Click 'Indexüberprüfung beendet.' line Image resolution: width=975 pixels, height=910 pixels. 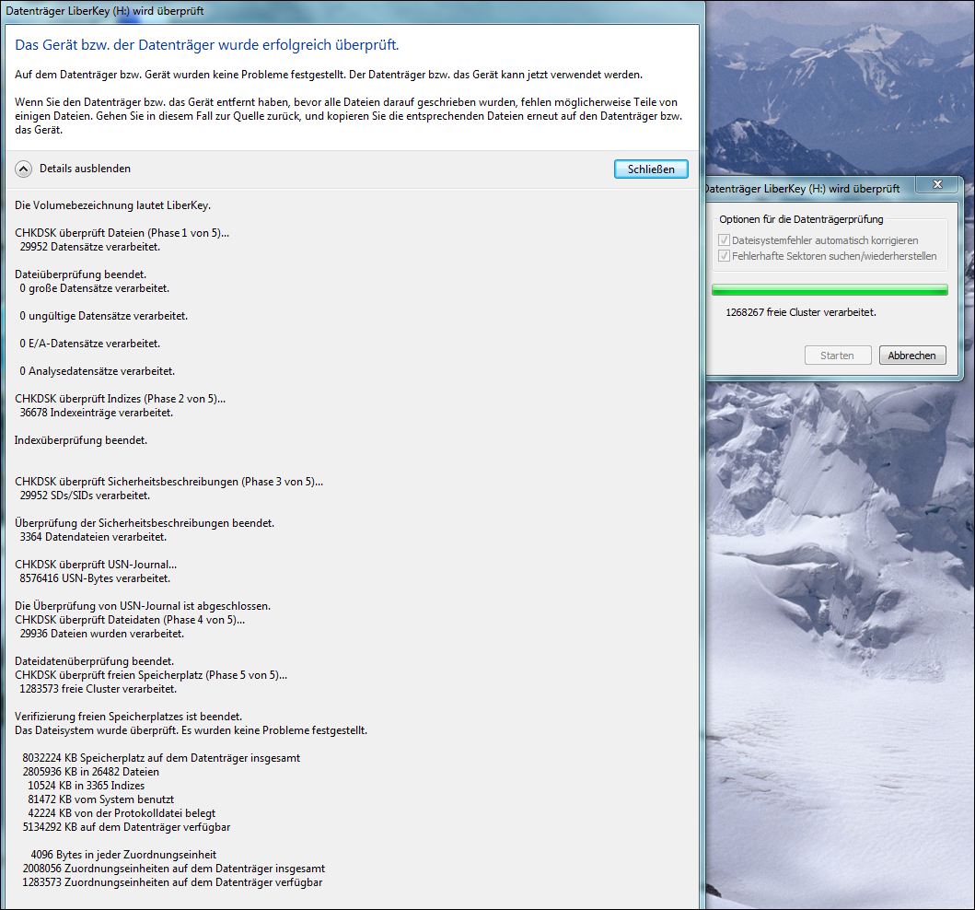pyautogui.click(x=81, y=439)
